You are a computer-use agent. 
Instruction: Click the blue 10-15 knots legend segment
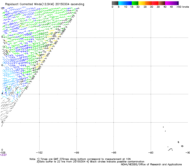tap(128, 3)
